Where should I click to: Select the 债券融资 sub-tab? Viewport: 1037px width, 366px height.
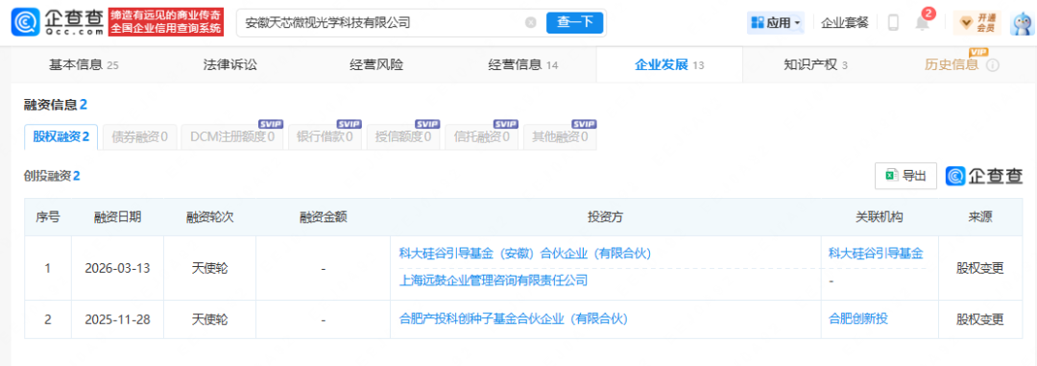point(139,137)
